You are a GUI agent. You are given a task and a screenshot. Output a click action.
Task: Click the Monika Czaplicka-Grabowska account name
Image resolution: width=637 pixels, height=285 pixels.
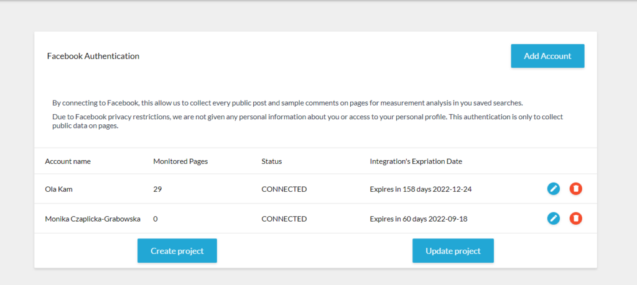click(x=93, y=219)
